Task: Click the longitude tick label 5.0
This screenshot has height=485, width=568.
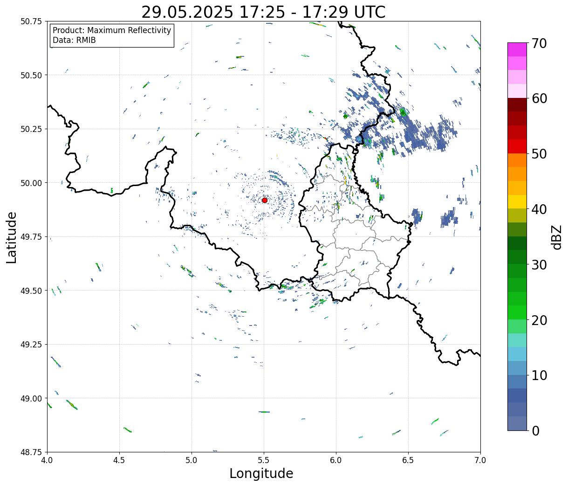Action: [x=192, y=460]
